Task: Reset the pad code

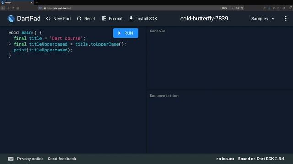Action: [86, 19]
